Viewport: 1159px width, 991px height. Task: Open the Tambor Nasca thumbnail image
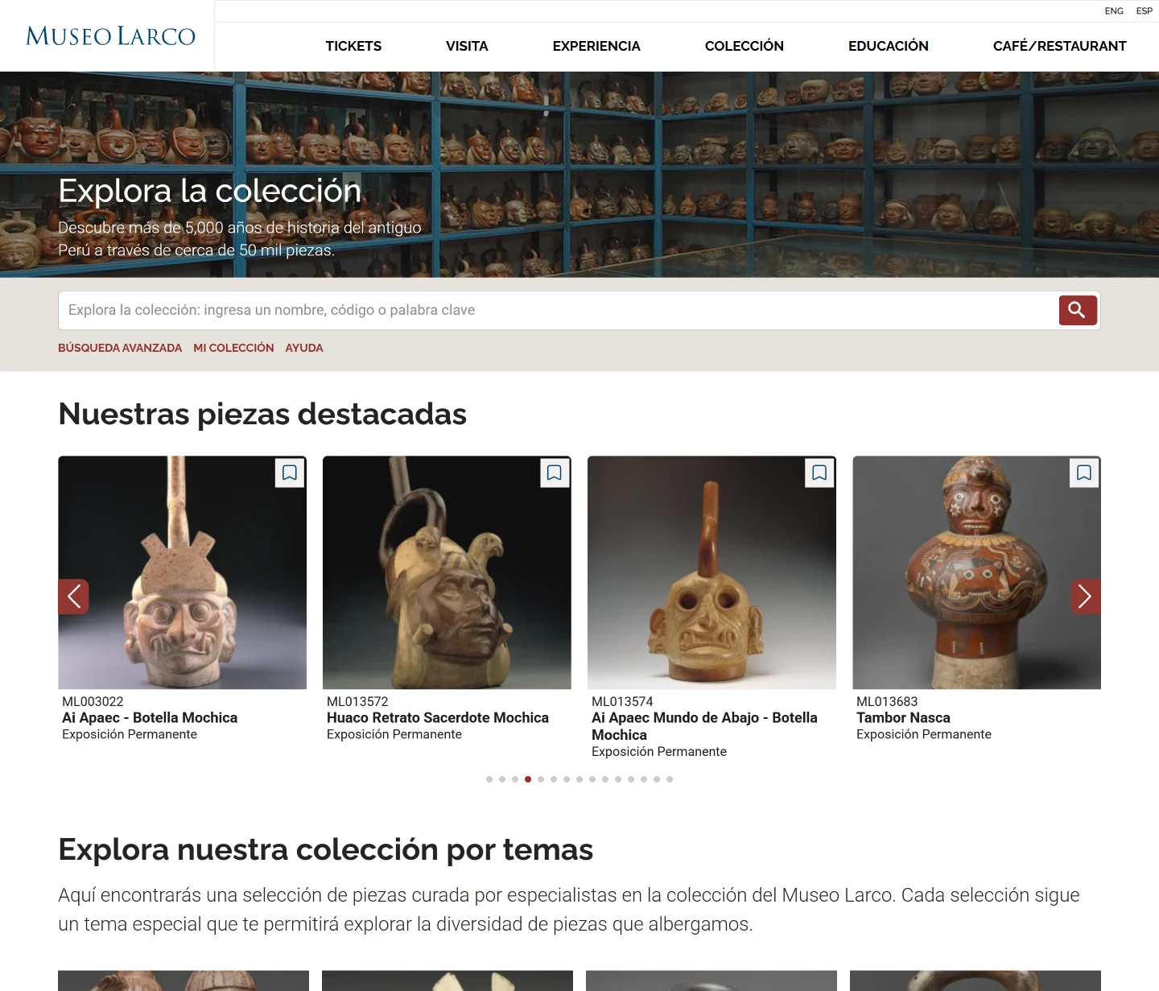click(x=976, y=572)
